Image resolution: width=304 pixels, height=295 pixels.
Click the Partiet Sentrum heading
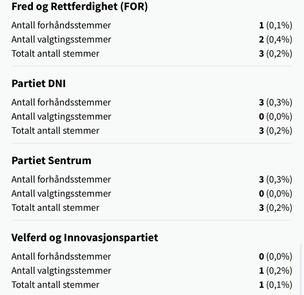[x=51, y=161]
